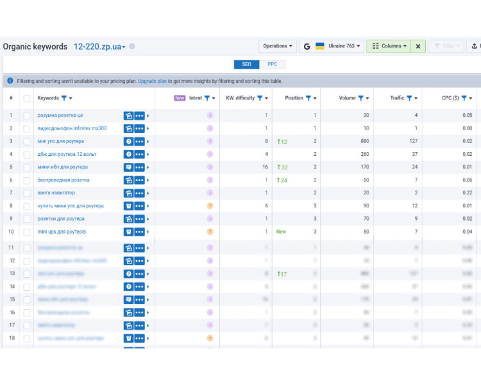The height and width of the screenshot is (385, 481).
Task: Open more options for беспроводная розетка
Action: point(140,180)
